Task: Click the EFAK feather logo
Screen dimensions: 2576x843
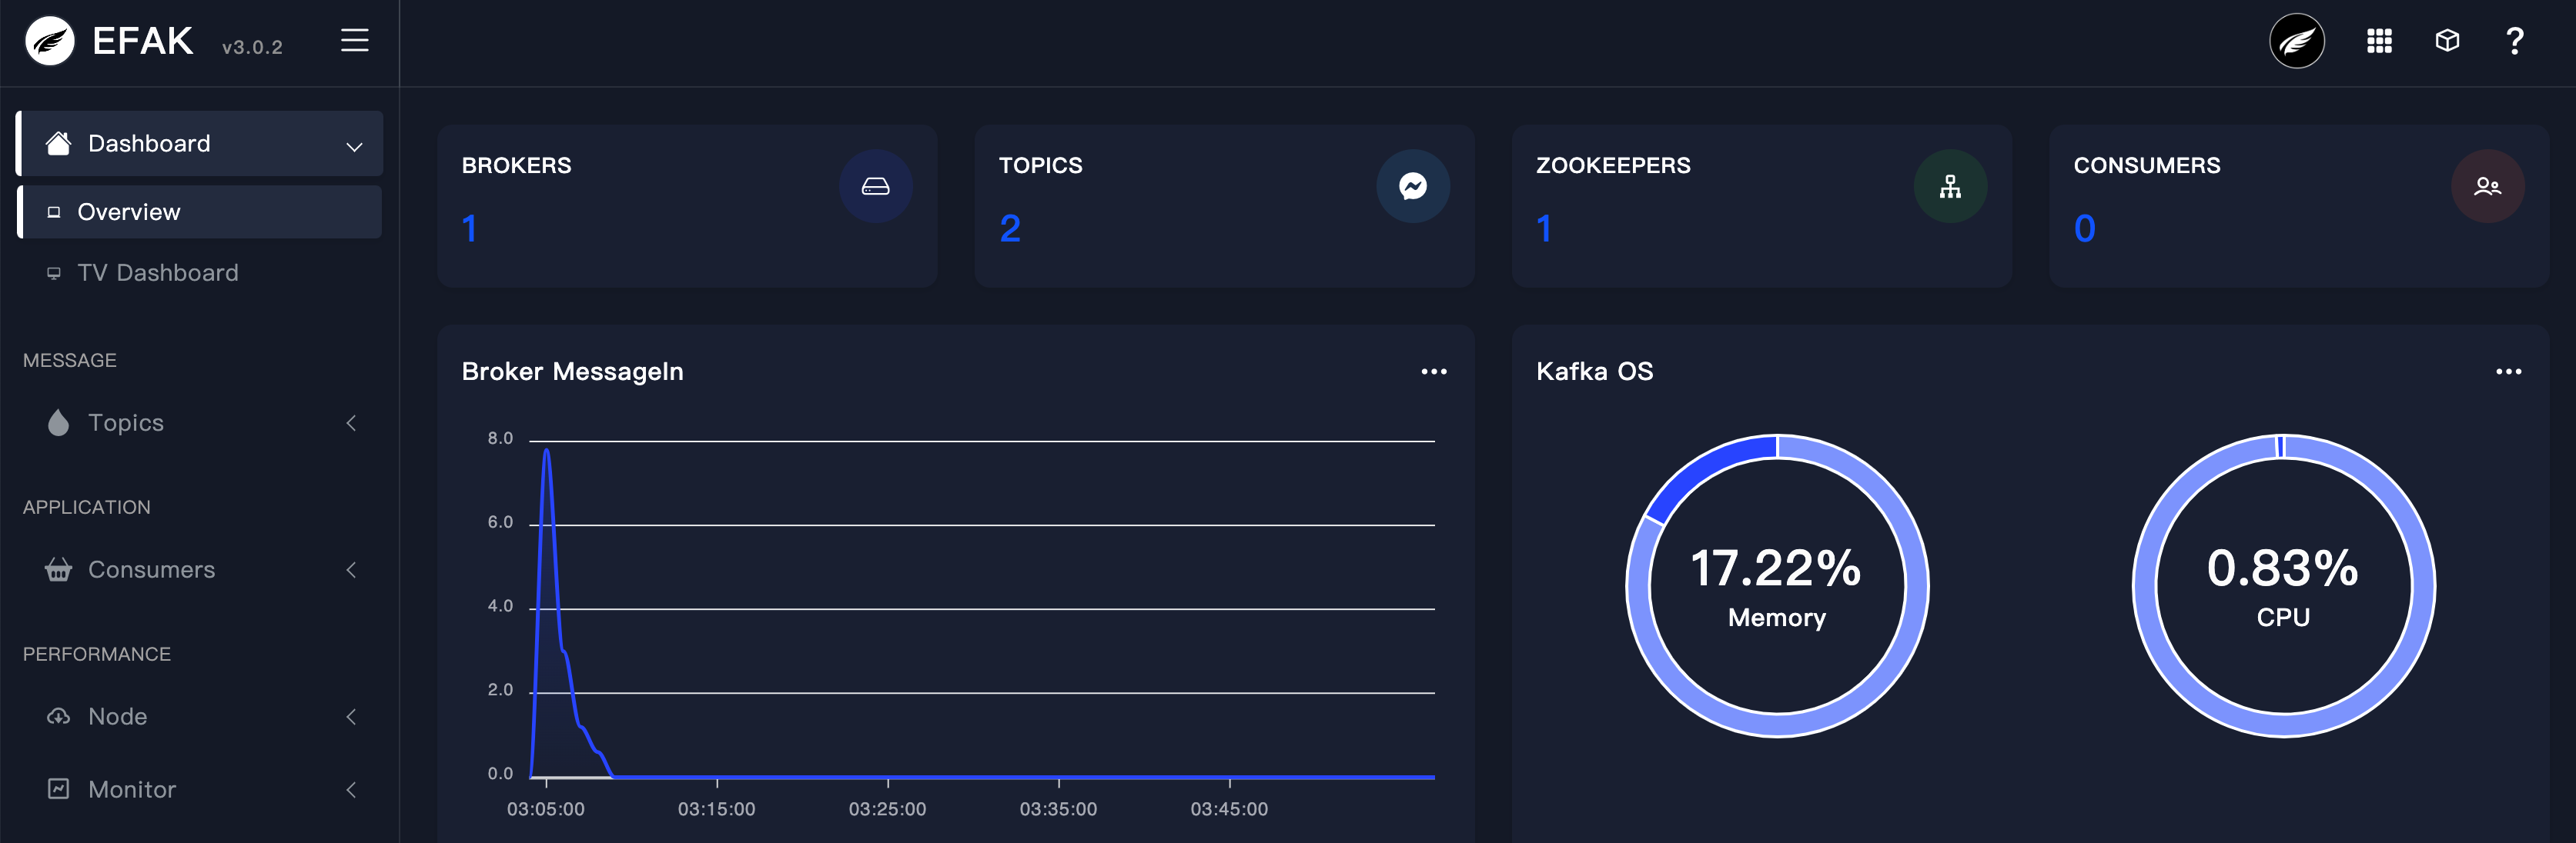Action: coord(50,41)
